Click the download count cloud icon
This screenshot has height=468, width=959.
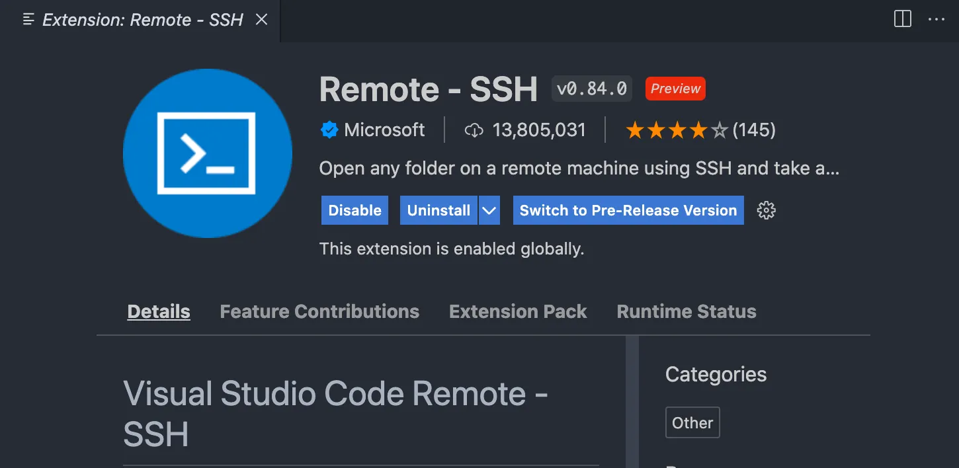click(x=474, y=130)
